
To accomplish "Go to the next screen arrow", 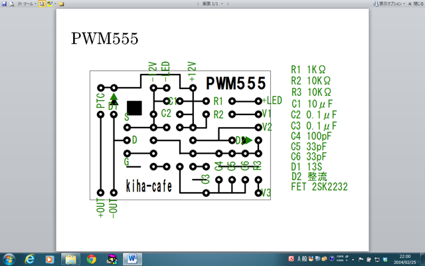I will pyautogui.click(x=228, y=3).
